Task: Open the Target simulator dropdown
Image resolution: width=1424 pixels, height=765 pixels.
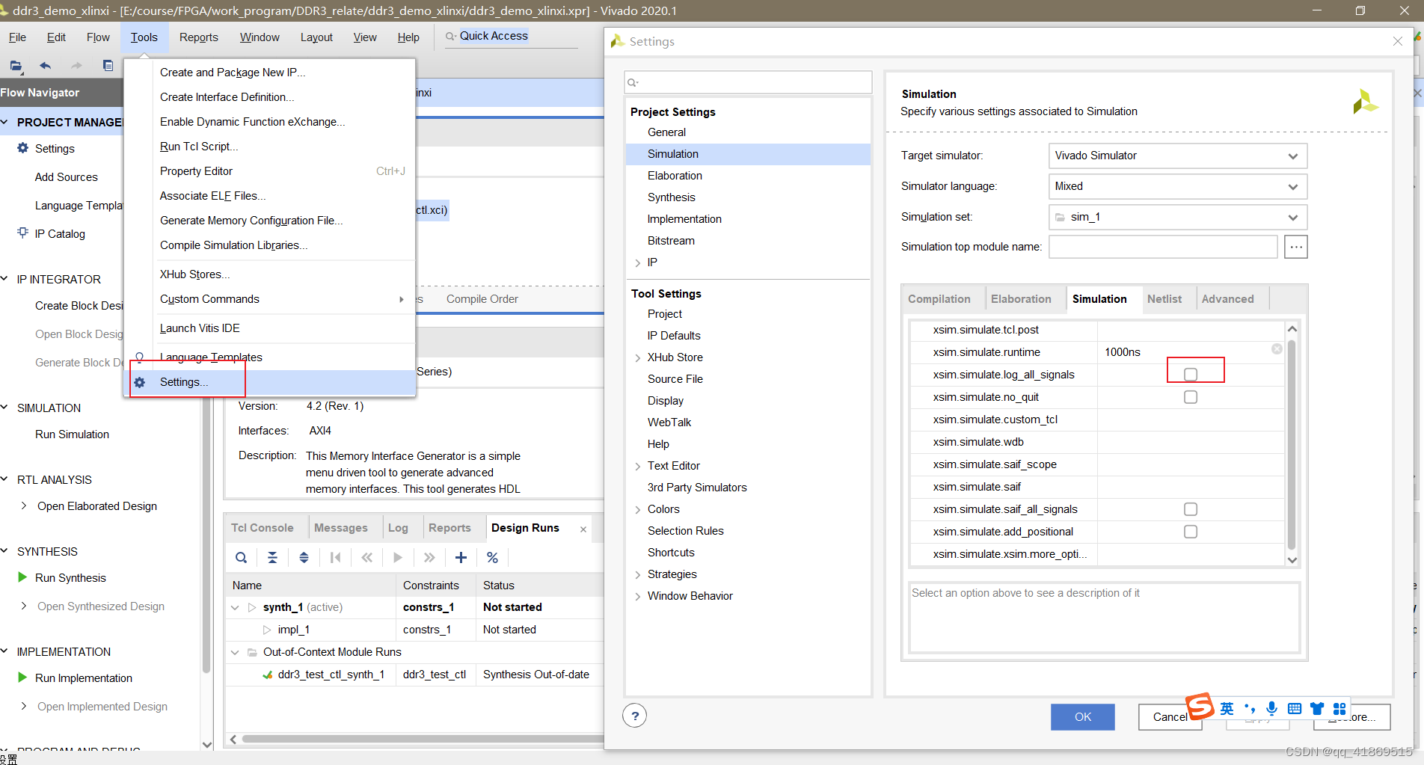Action: 1178,156
